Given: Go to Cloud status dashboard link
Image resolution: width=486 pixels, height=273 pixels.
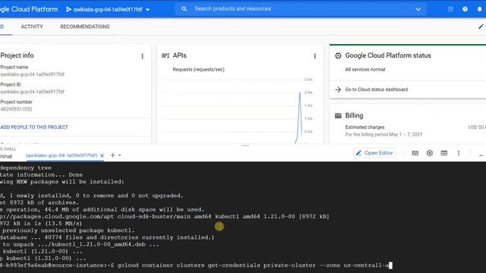Looking at the screenshot, I should [x=377, y=89].
